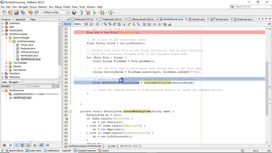Viewport: 272px width, 153px height.
Task: Open the Navigate menu
Action: pyautogui.click(x=23, y=7)
